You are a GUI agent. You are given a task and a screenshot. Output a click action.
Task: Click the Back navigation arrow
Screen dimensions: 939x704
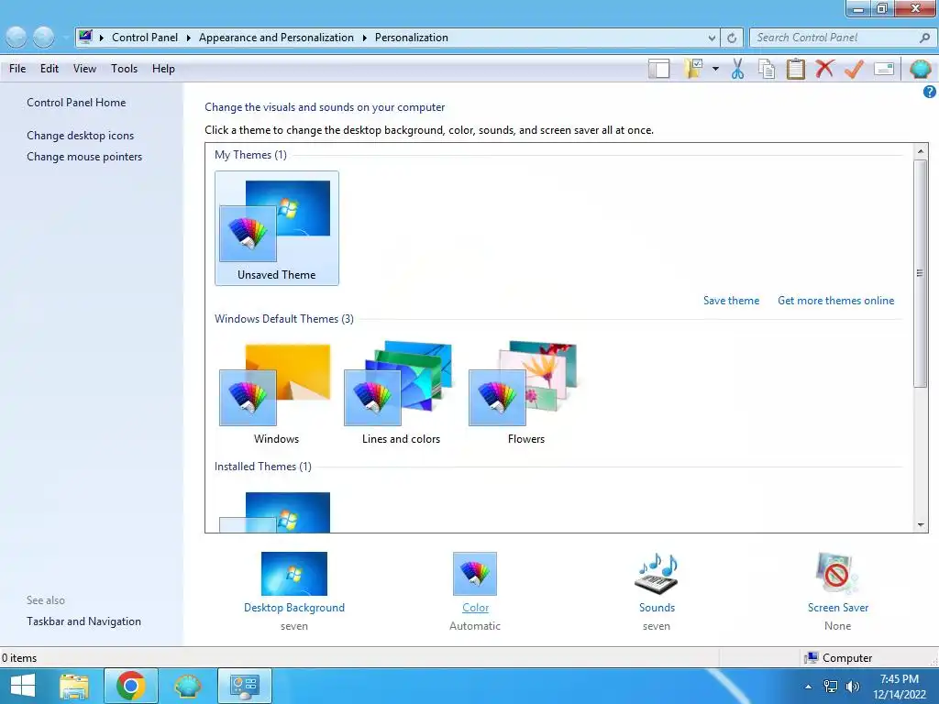[17, 37]
